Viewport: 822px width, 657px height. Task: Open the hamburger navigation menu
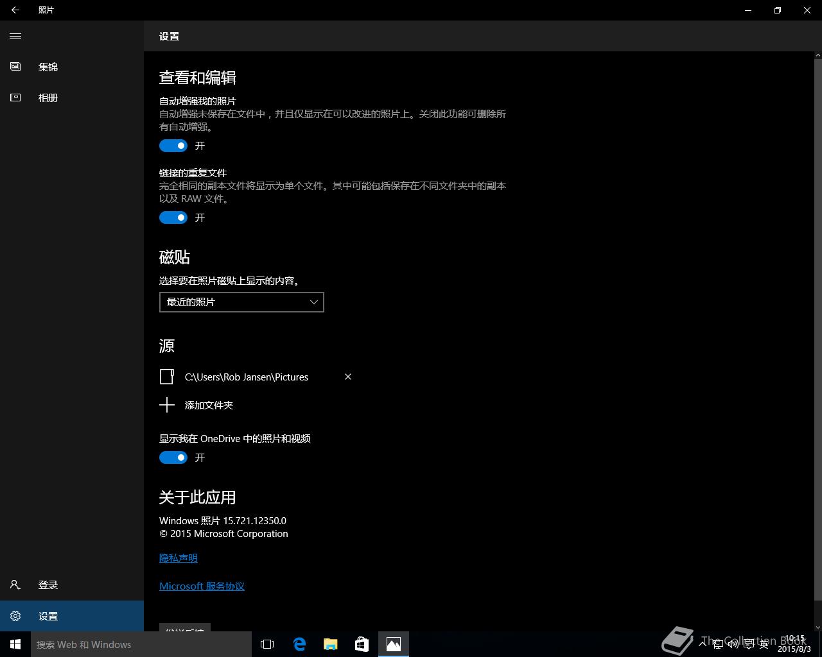coord(15,37)
